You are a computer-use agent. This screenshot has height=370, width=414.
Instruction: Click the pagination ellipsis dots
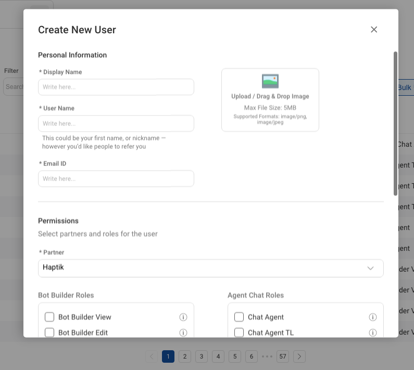tap(267, 356)
